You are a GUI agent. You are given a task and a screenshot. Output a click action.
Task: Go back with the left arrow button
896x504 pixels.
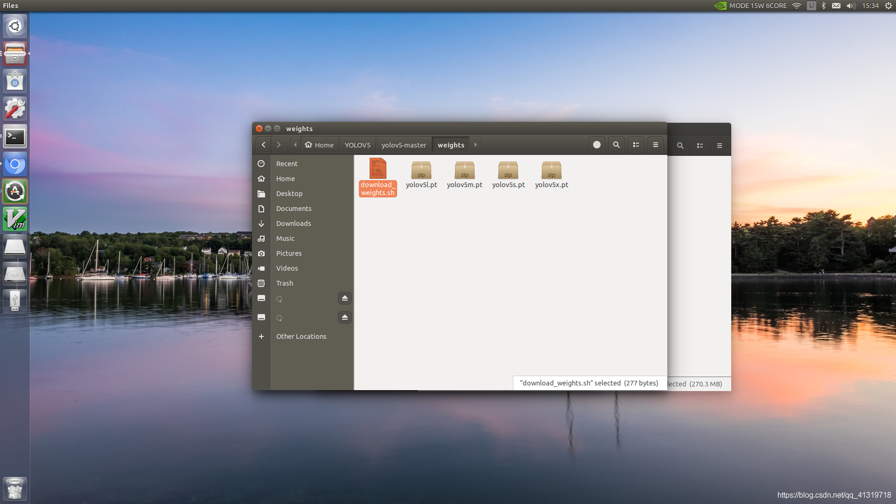tap(263, 145)
